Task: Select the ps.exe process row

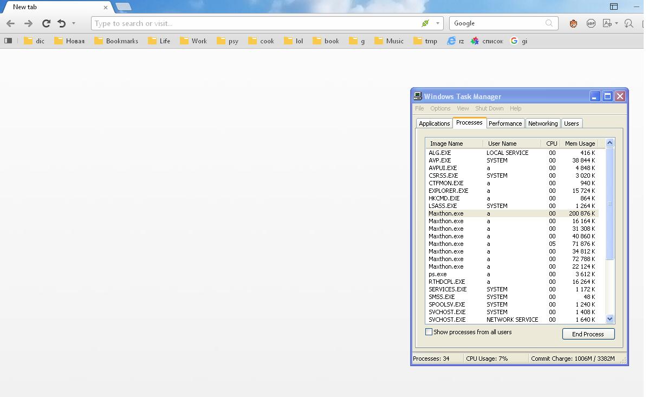Action: (x=512, y=274)
